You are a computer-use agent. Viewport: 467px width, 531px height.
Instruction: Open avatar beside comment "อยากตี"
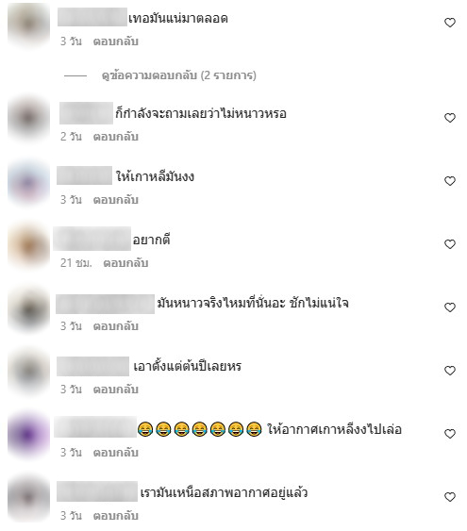(29, 245)
